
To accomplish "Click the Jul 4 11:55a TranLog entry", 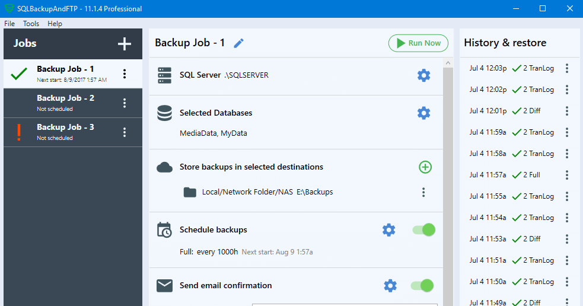I will click(511, 196).
